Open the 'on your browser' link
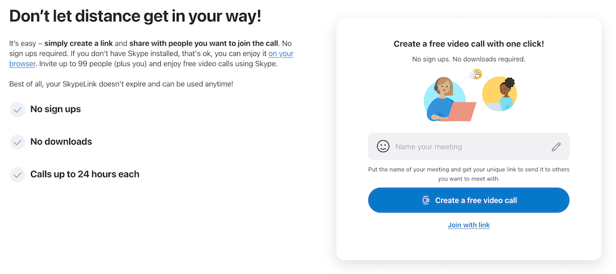The image size is (616, 274). coord(152,58)
